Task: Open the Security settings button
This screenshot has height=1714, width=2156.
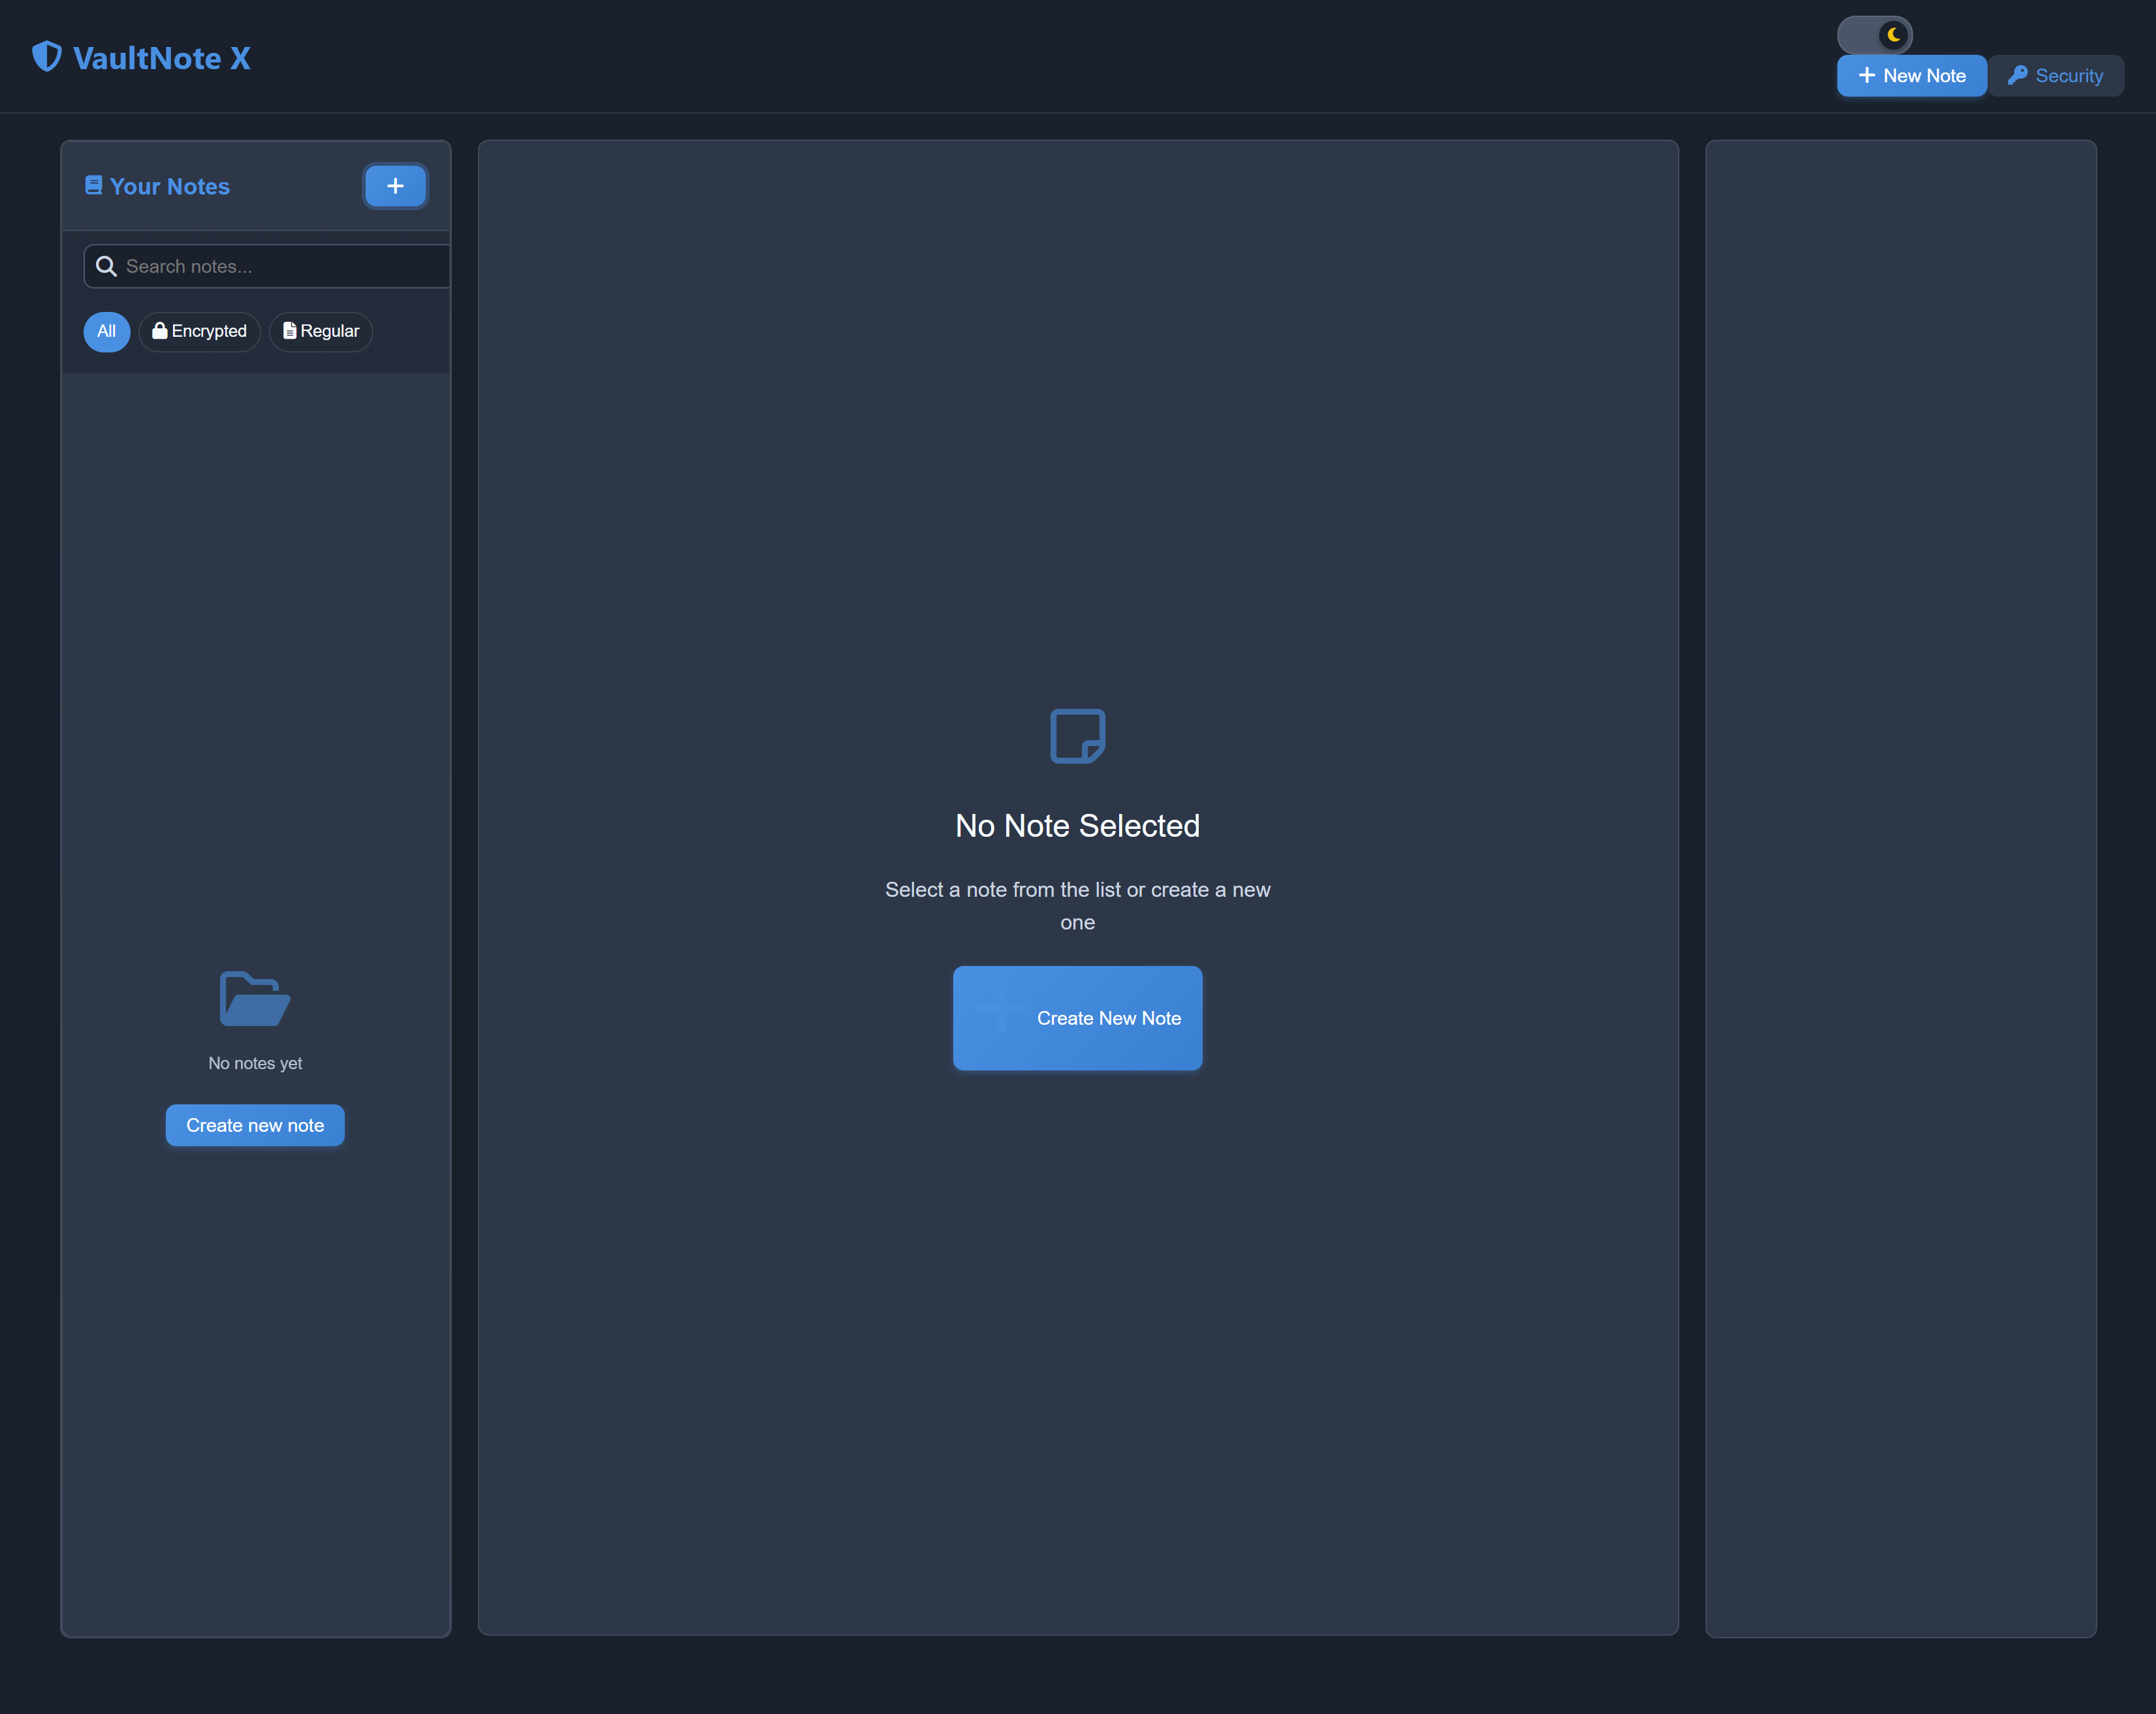Action: click(2056, 76)
